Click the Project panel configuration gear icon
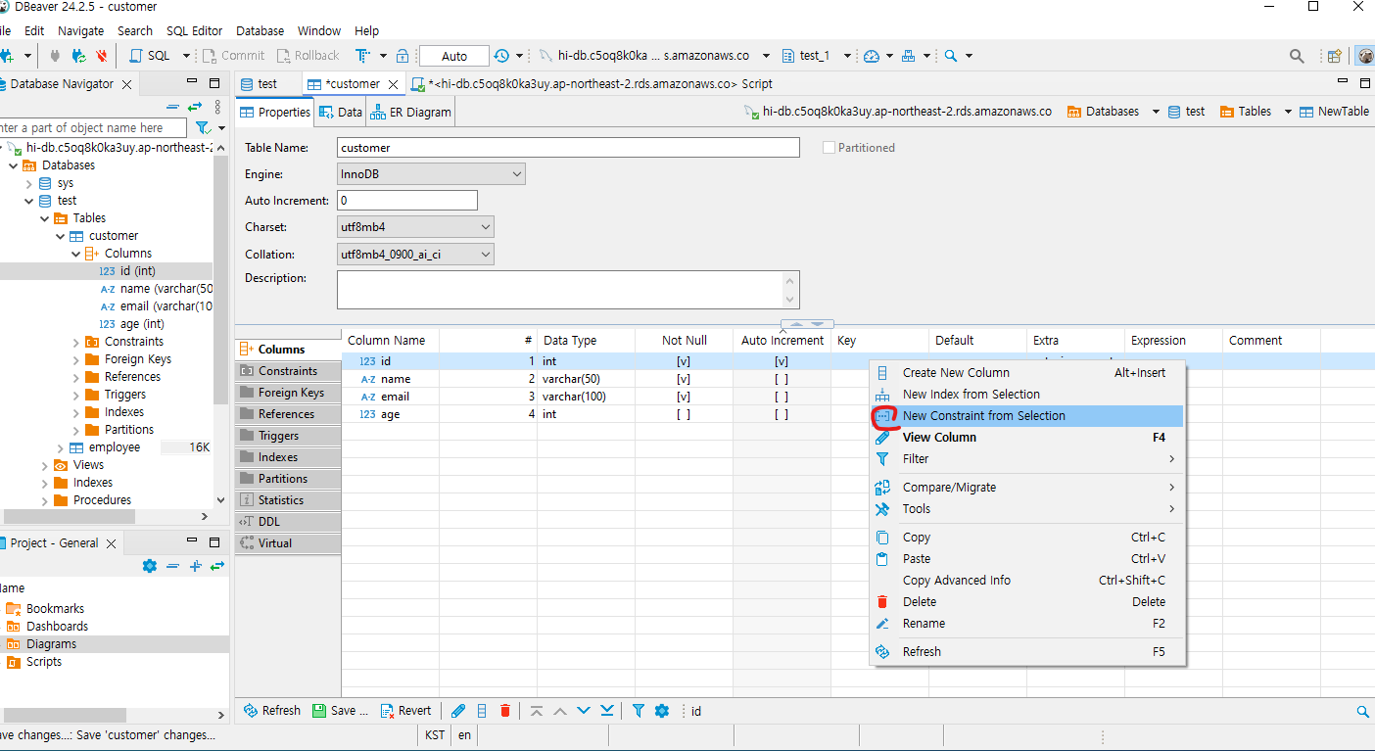This screenshot has width=1375, height=751. (150, 566)
